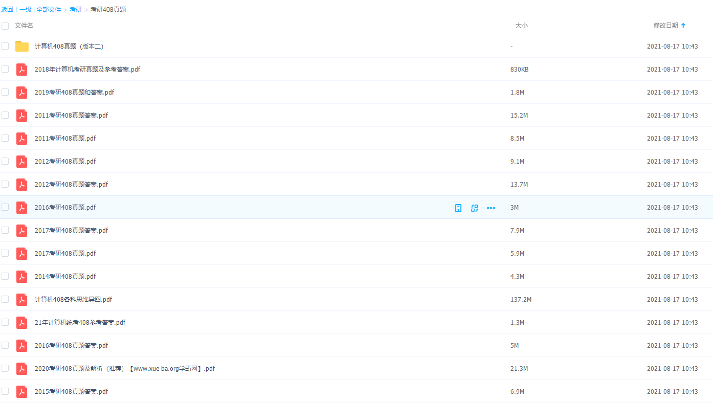Click the yellow folder icon 计算机408真题（版本二）
This screenshot has height=403, width=713.
pos(22,47)
